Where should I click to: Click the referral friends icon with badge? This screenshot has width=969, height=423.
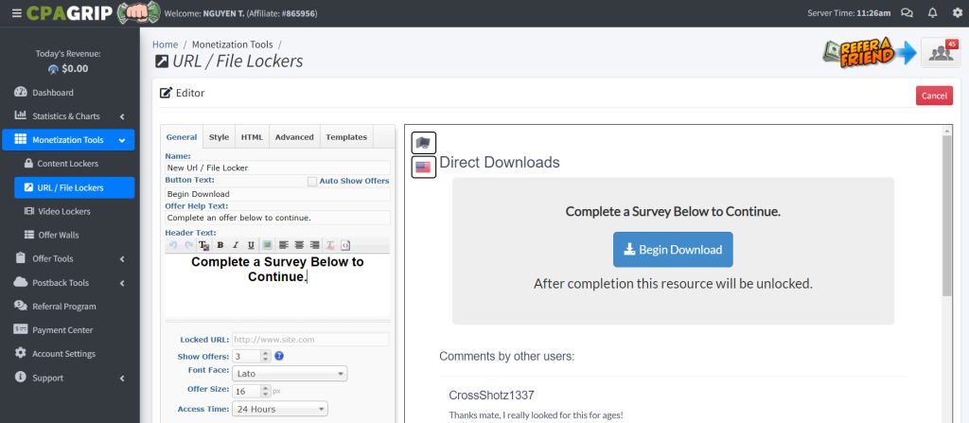point(939,53)
